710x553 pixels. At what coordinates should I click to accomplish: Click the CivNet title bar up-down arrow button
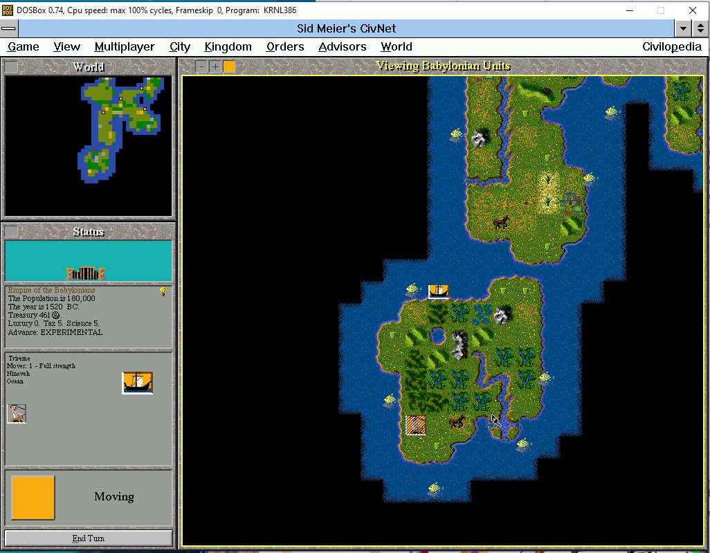click(x=700, y=28)
